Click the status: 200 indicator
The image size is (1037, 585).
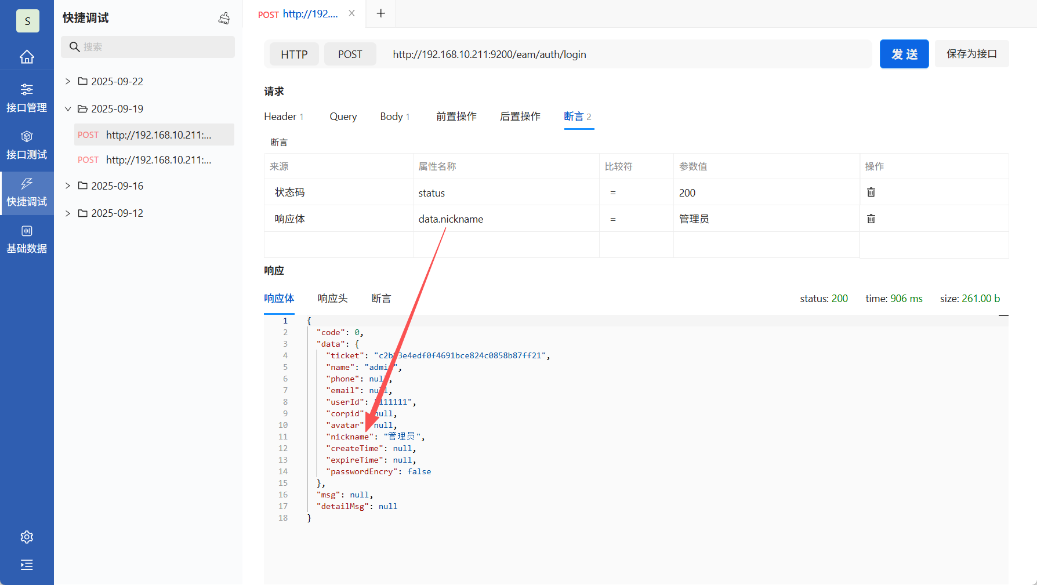[x=824, y=299]
